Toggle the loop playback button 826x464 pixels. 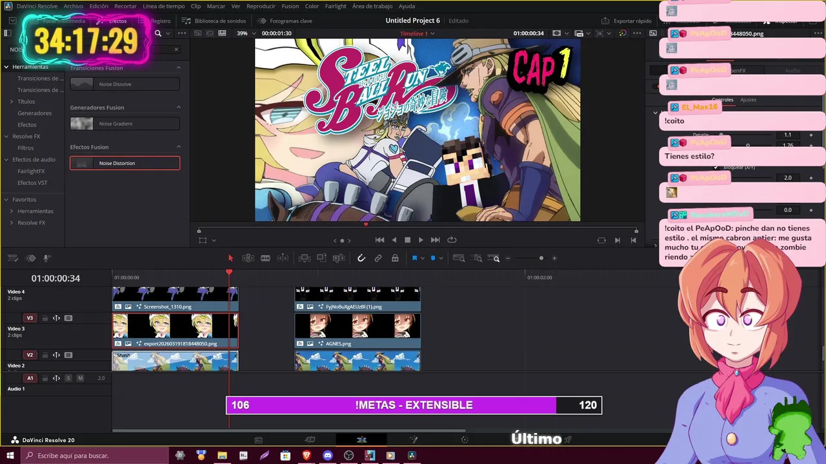coord(452,240)
